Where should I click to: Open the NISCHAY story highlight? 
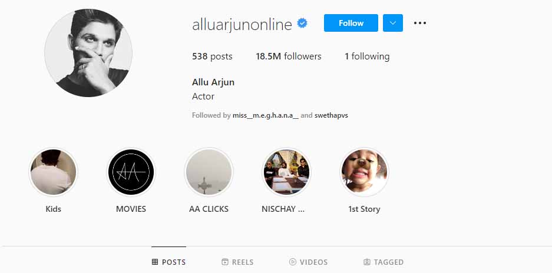pyautogui.click(x=286, y=172)
